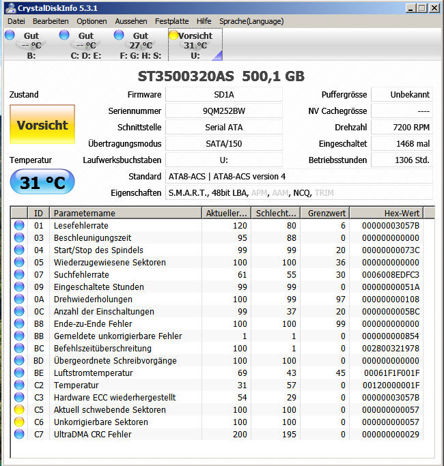This screenshot has width=444, height=466.
Task: Click yellow status icon for Aktuell schwebende Sektoren
Action: 19,410
